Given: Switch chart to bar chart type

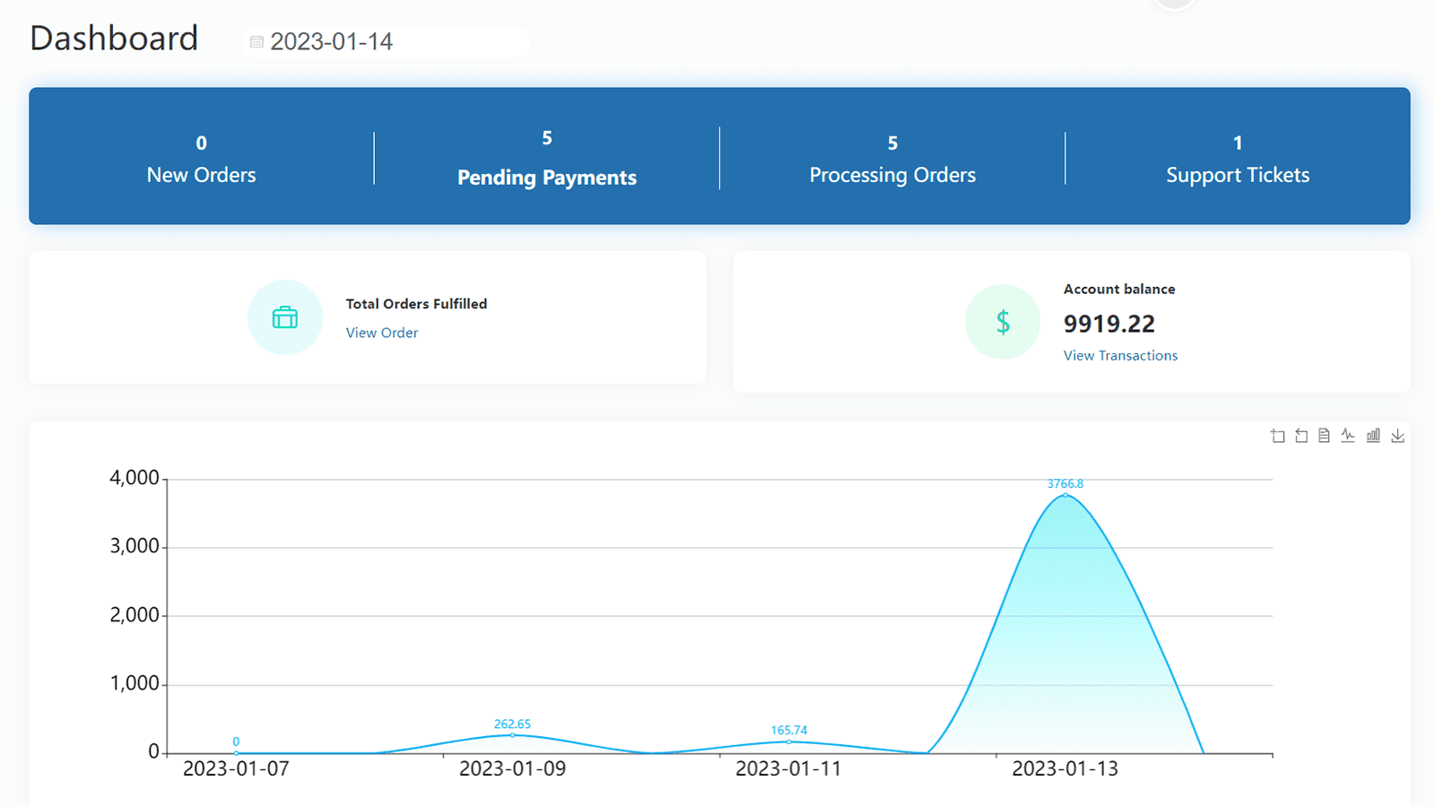Looking at the screenshot, I should click(x=1373, y=436).
